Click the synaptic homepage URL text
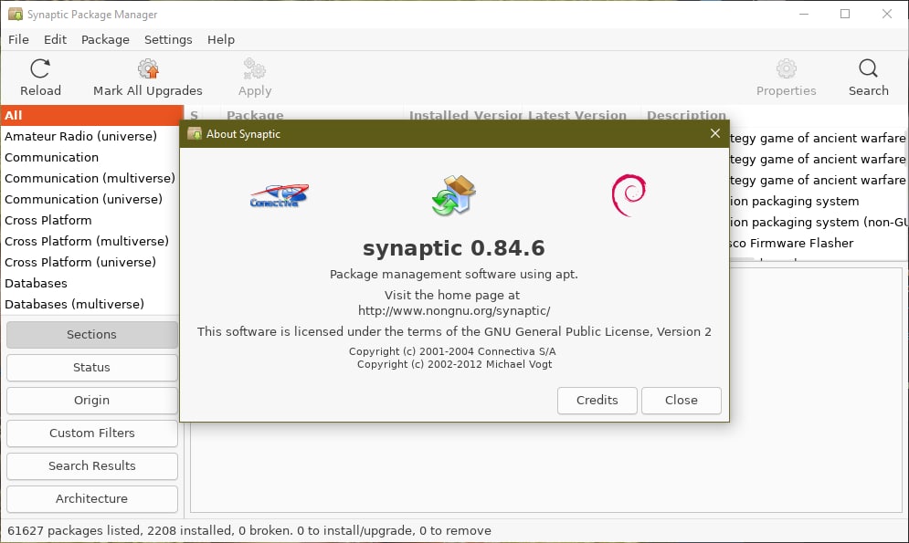 click(454, 311)
